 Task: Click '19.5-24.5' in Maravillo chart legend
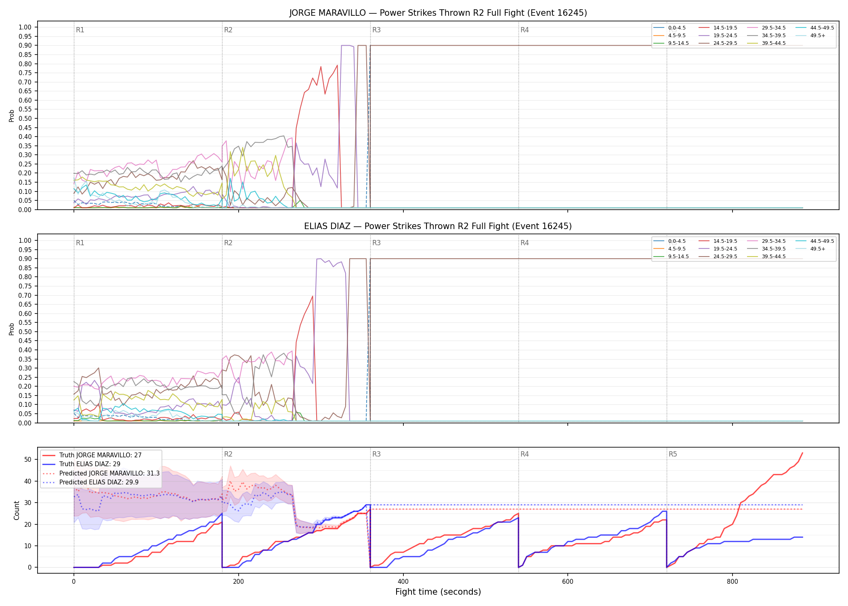[725, 36]
